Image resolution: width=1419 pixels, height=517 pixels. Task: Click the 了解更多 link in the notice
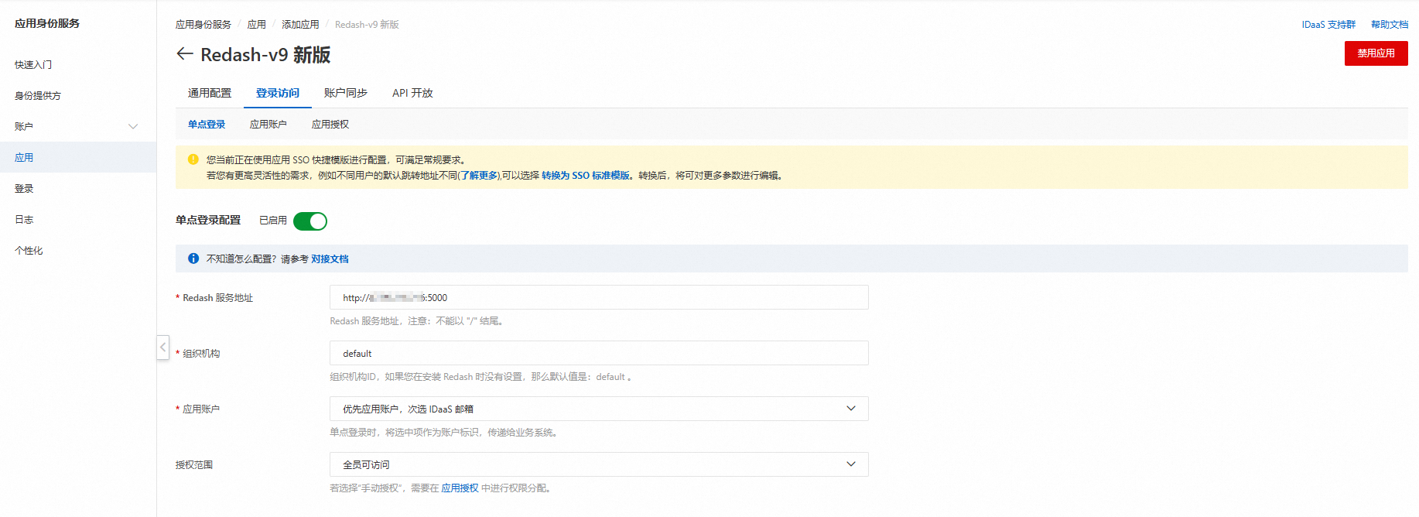pyautogui.click(x=480, y=176)
